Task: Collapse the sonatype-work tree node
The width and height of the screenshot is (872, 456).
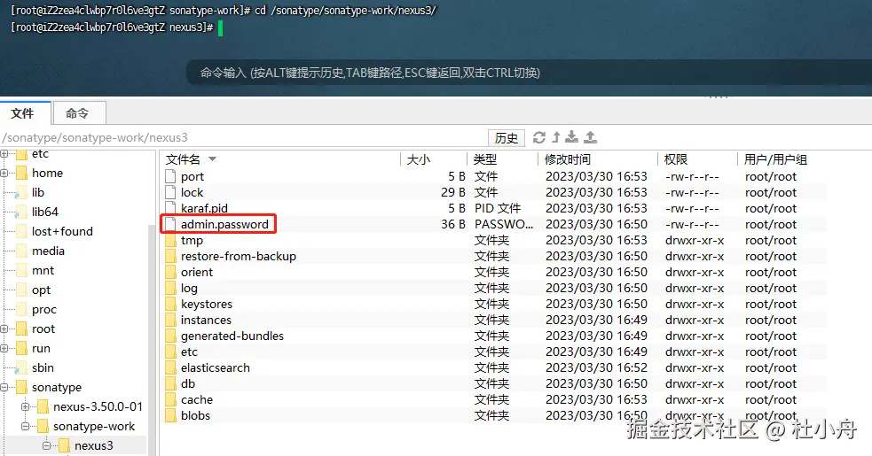Action: (25, 426)
